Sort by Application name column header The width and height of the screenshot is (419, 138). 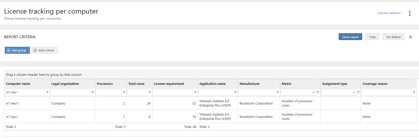point(218,84)
